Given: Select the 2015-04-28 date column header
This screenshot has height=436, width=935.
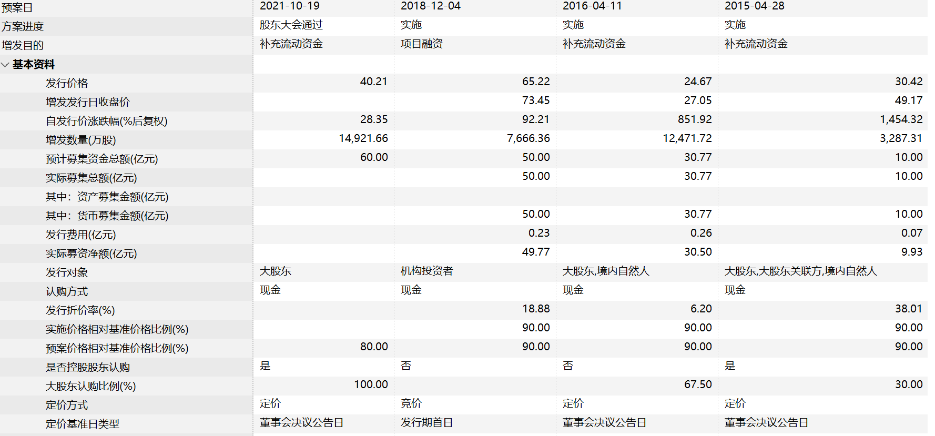Looking at the screenshot, I should tap(755, 6).
